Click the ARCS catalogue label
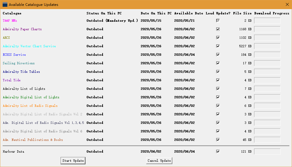The image size is (292, 167). [6, 38]
